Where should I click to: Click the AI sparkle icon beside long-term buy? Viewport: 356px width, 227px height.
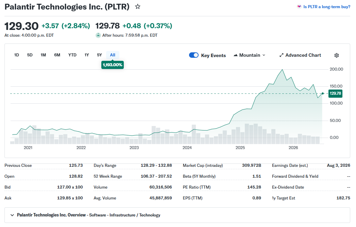pyautogui.click(x=299, y=6)
